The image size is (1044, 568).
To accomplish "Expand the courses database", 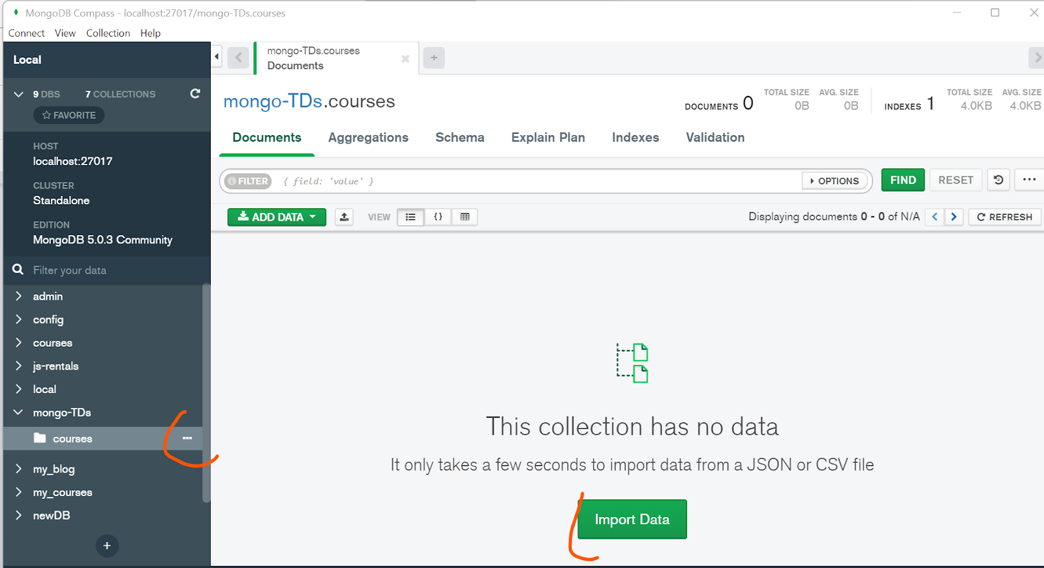I will click(x=19, y=342).
